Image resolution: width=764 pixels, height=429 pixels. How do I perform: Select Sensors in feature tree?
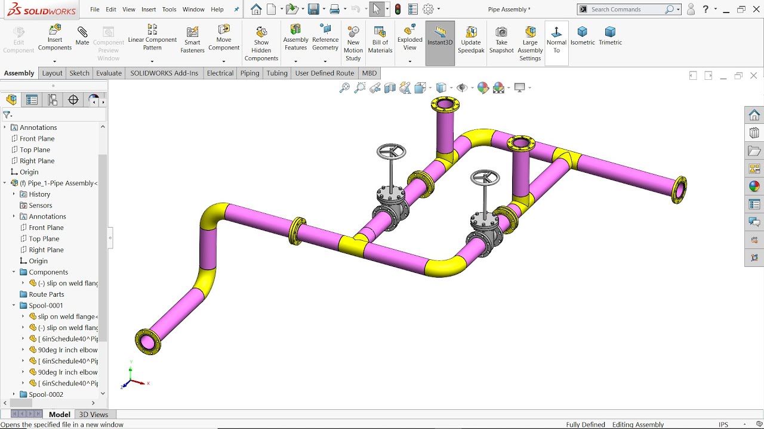41,206
